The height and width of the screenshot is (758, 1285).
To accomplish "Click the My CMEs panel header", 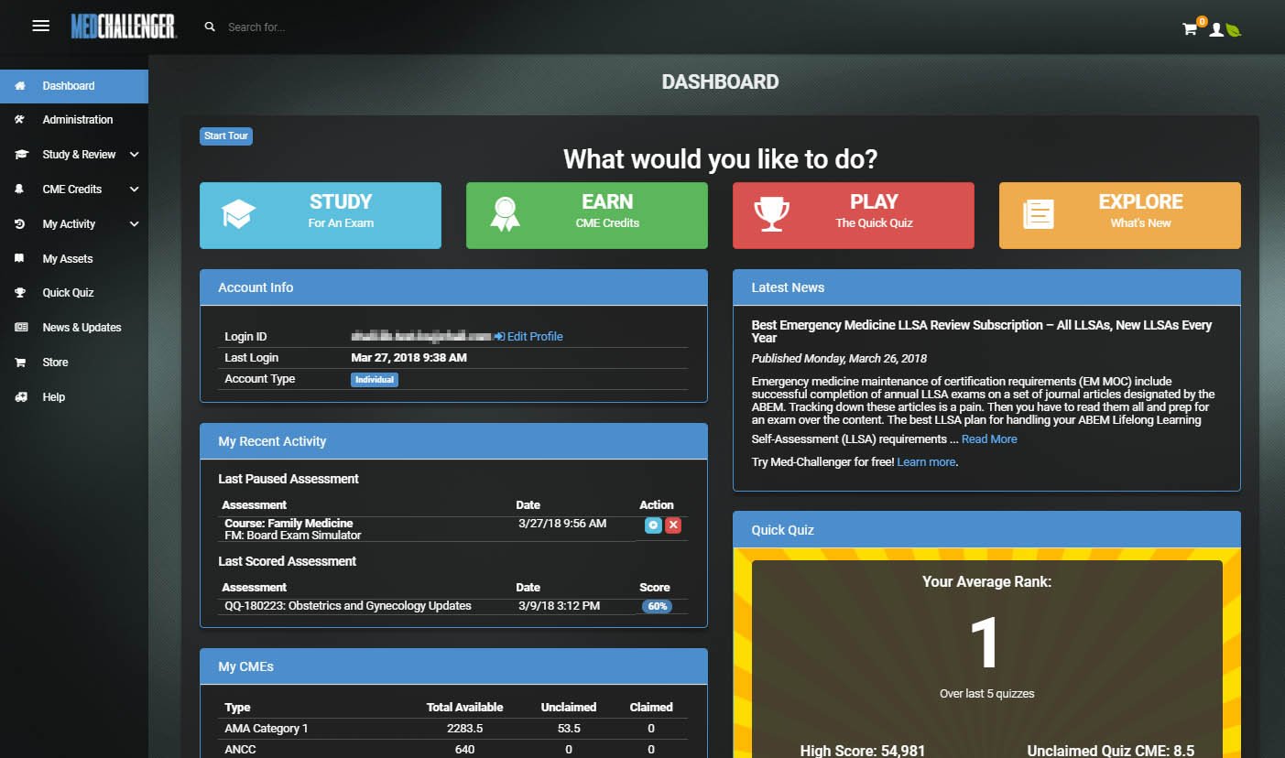I will pos(453,666).
